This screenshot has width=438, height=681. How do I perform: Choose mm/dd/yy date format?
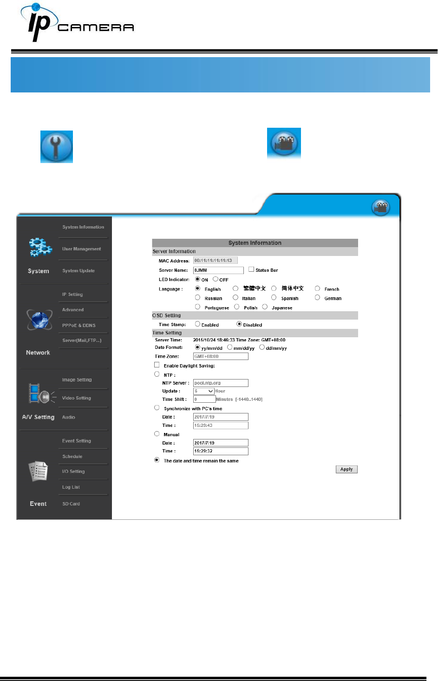click(229, 347)
